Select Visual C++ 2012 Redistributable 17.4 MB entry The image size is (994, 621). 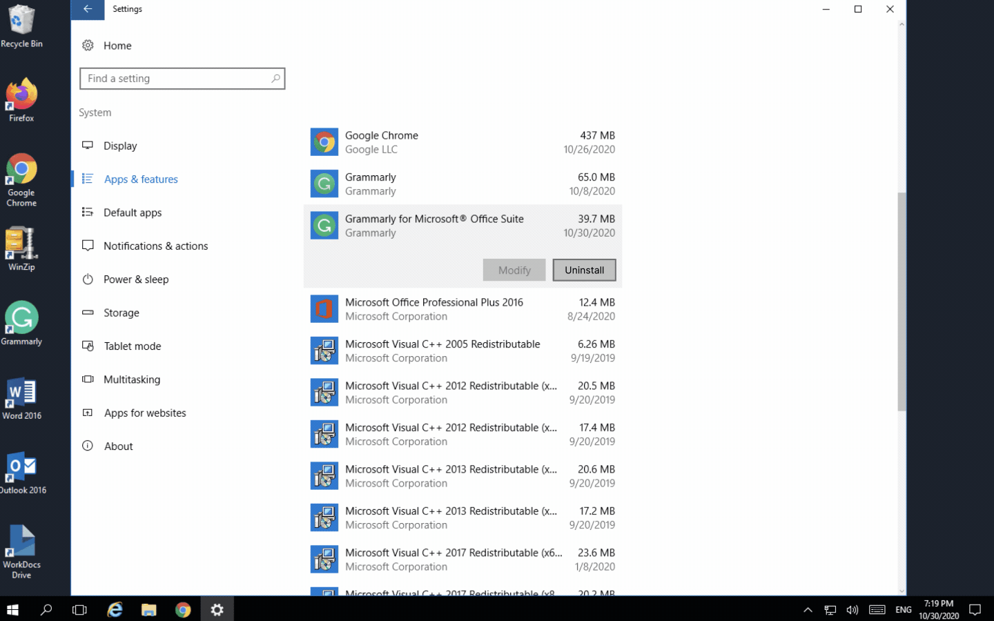462,434
